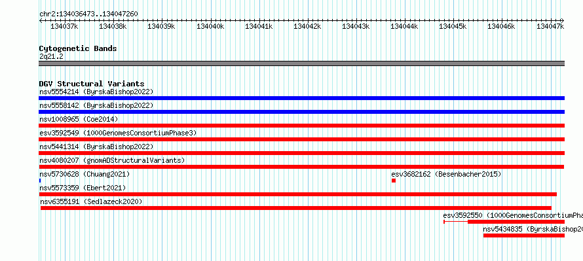583x261 pixels.
Task: Click the nsv5554214 blue variant bar
Action: pyautogui.click(x=301, y=98)
